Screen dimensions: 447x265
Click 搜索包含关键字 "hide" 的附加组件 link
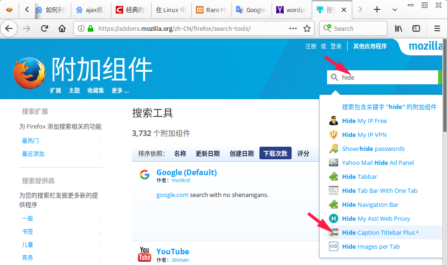click(x=389, y=107)
